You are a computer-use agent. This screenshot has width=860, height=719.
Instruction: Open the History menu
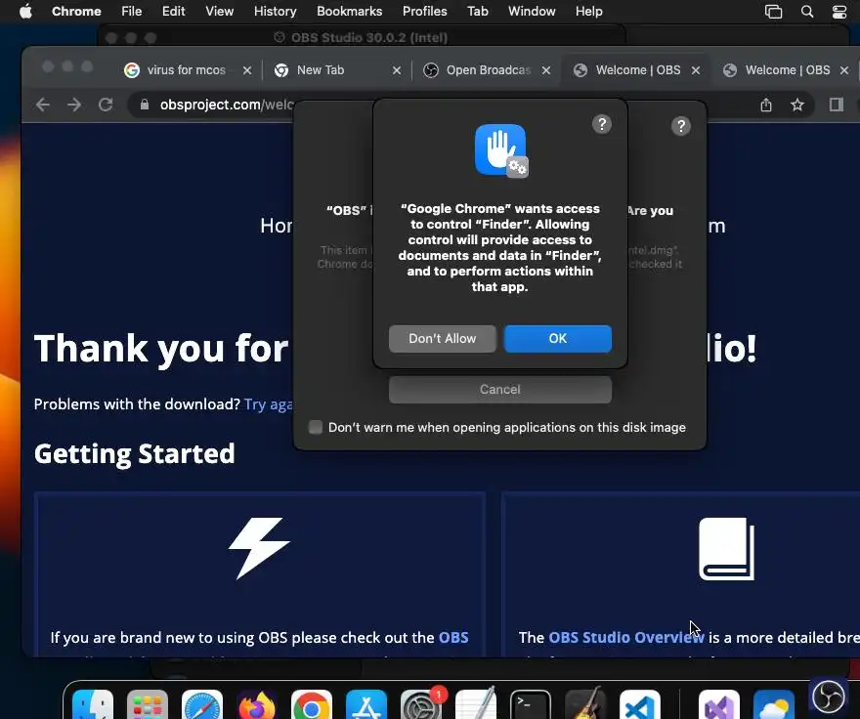275,11
